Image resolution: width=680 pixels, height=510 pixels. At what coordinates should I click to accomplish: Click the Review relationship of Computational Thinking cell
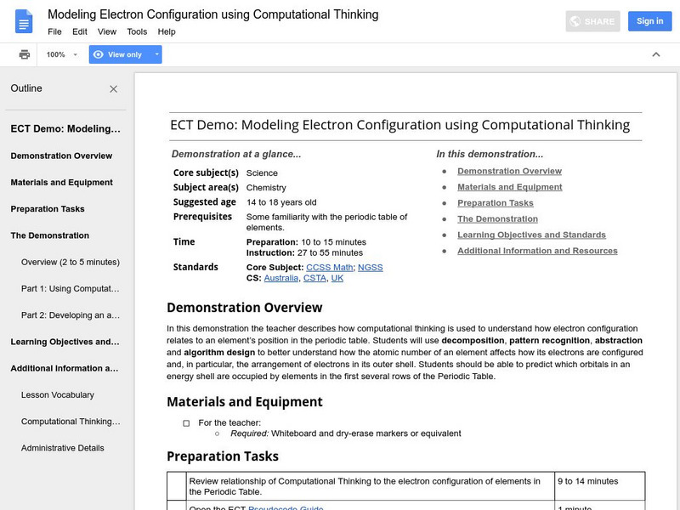click(x=371, y=486)
